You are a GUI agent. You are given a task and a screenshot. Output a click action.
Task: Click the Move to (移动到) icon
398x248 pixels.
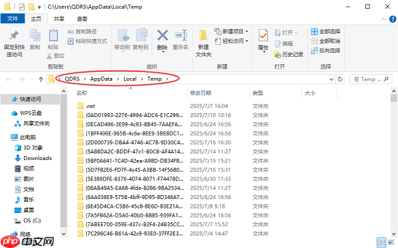pyautogui.click(x=123, y=36)
